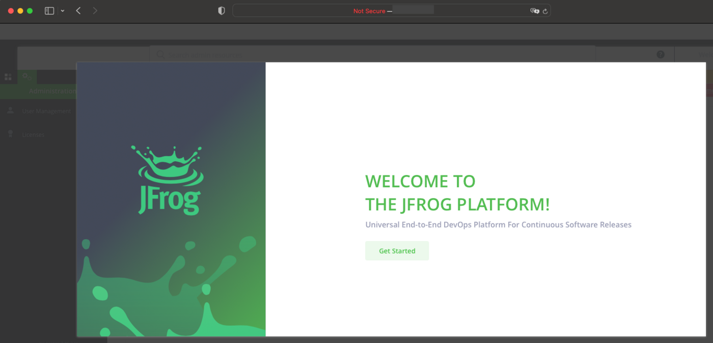This screenshot has height=343, width=713.
Task: Click the Get Started button
Action: pyautogui.click(x=397, y=250)
